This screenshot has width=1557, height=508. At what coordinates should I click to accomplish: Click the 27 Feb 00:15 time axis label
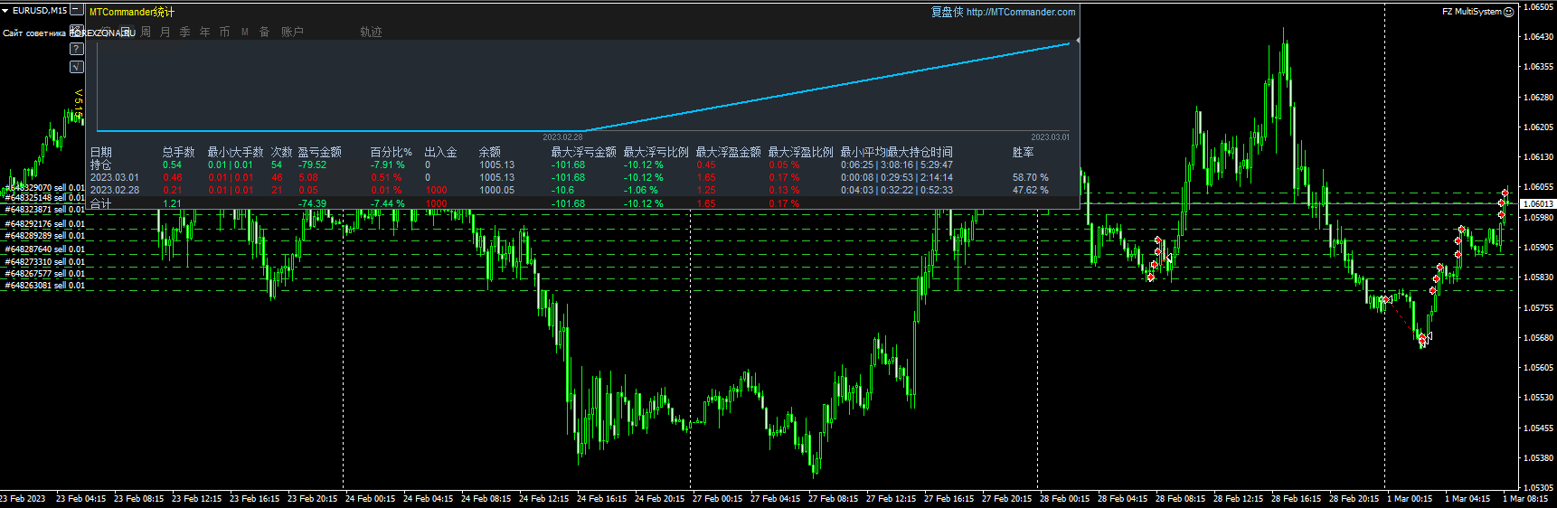click(717, 498)
